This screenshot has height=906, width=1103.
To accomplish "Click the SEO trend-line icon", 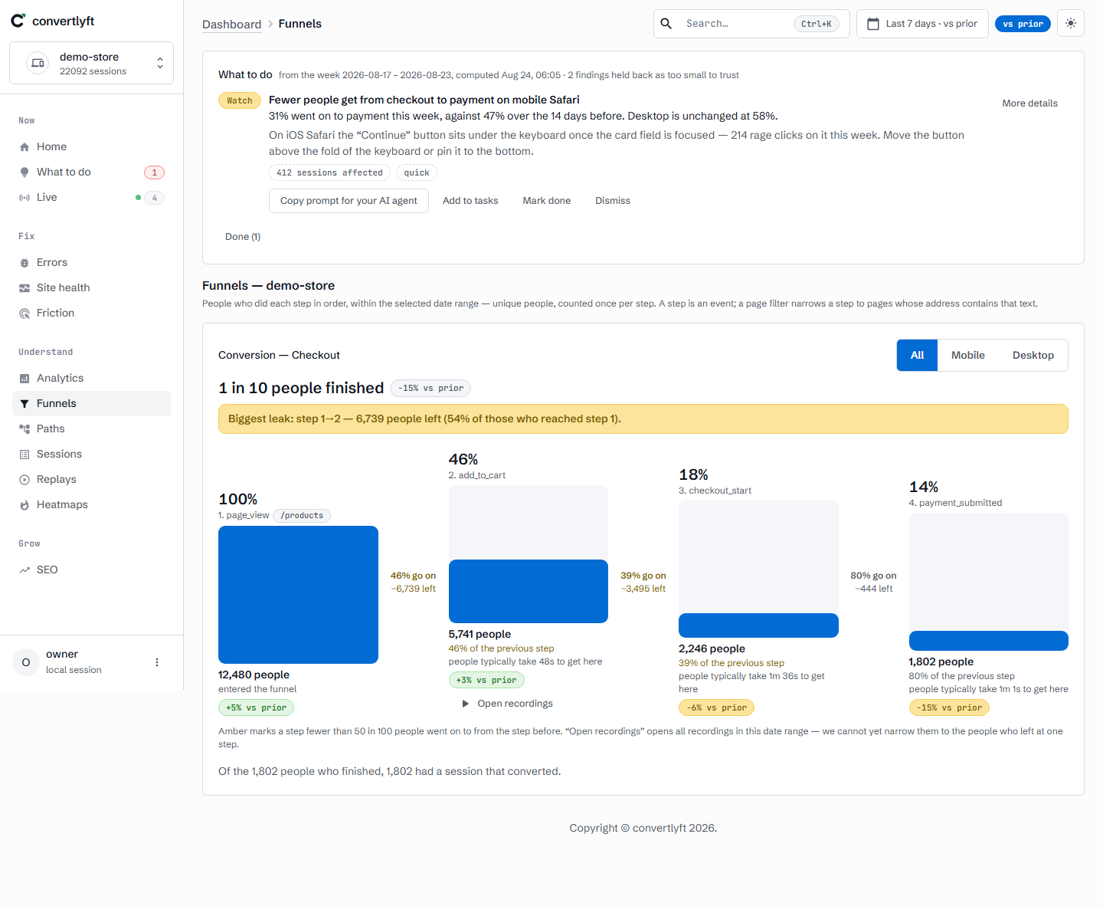I will (25, 570).
